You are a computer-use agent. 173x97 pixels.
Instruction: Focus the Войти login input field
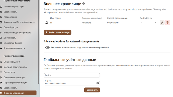tap(72, 75)
